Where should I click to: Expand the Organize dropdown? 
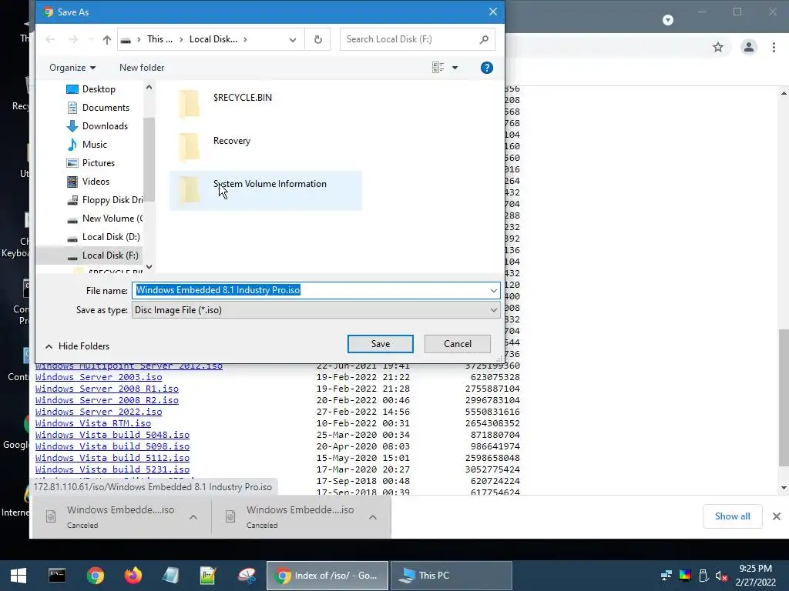coord(72,68)
